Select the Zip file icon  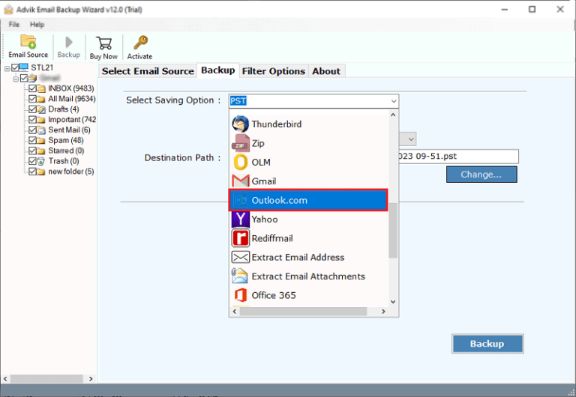(240, 143)
